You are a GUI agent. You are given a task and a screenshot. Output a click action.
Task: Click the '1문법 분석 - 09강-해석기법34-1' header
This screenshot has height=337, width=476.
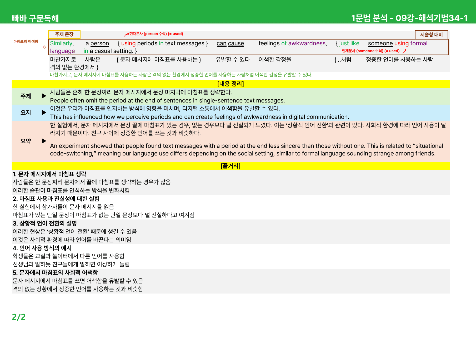click(x=409, y=18)
